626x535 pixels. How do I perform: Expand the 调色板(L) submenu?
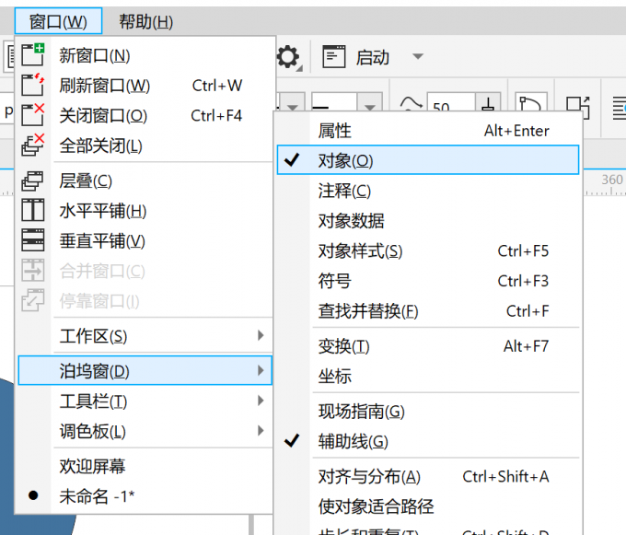coord(145,431)
